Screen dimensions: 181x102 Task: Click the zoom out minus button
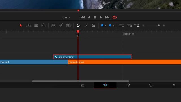(x=143, y=25)
